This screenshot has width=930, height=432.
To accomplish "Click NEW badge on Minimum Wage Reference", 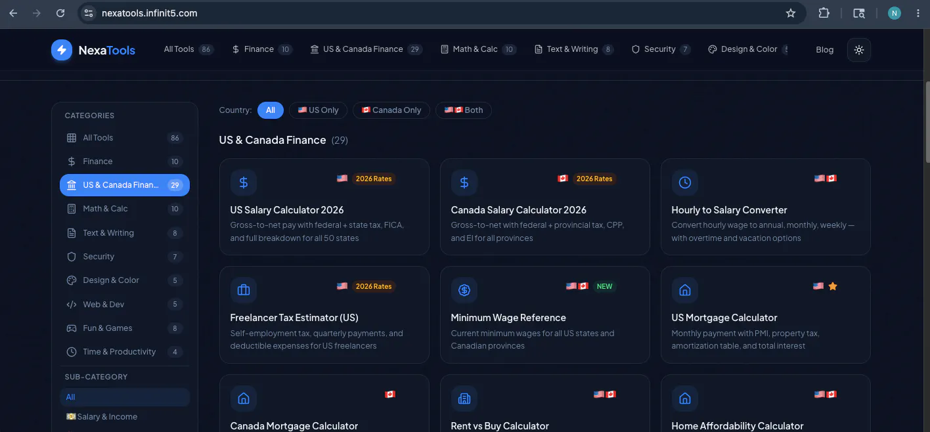I will pyautogui.click(x=604, y=286).
